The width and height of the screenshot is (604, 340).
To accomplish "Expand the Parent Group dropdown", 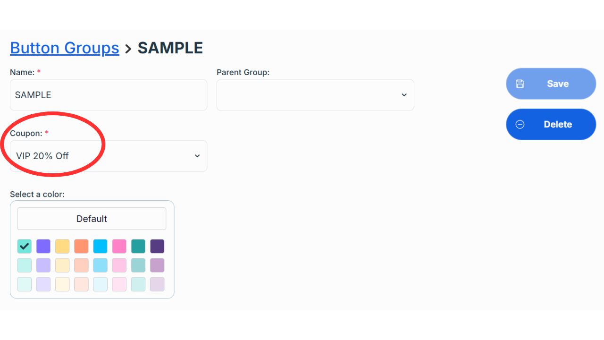I will (x=315, y=95).
